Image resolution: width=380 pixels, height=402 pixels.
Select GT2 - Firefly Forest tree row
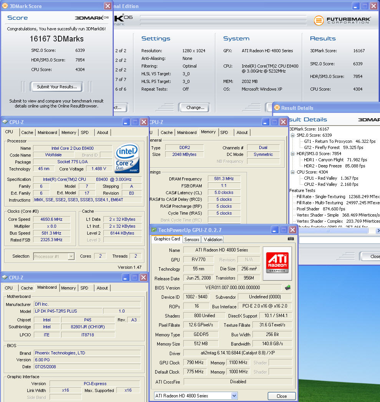click(x=334, y=147)
